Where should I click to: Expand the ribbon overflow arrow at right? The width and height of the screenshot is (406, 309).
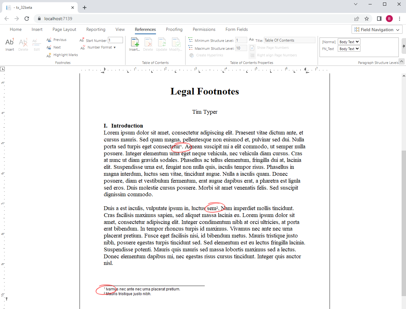[404, 46]
